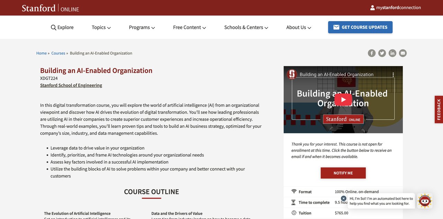
Task: Click the Explore search magnifier icon
Action: 53,27
